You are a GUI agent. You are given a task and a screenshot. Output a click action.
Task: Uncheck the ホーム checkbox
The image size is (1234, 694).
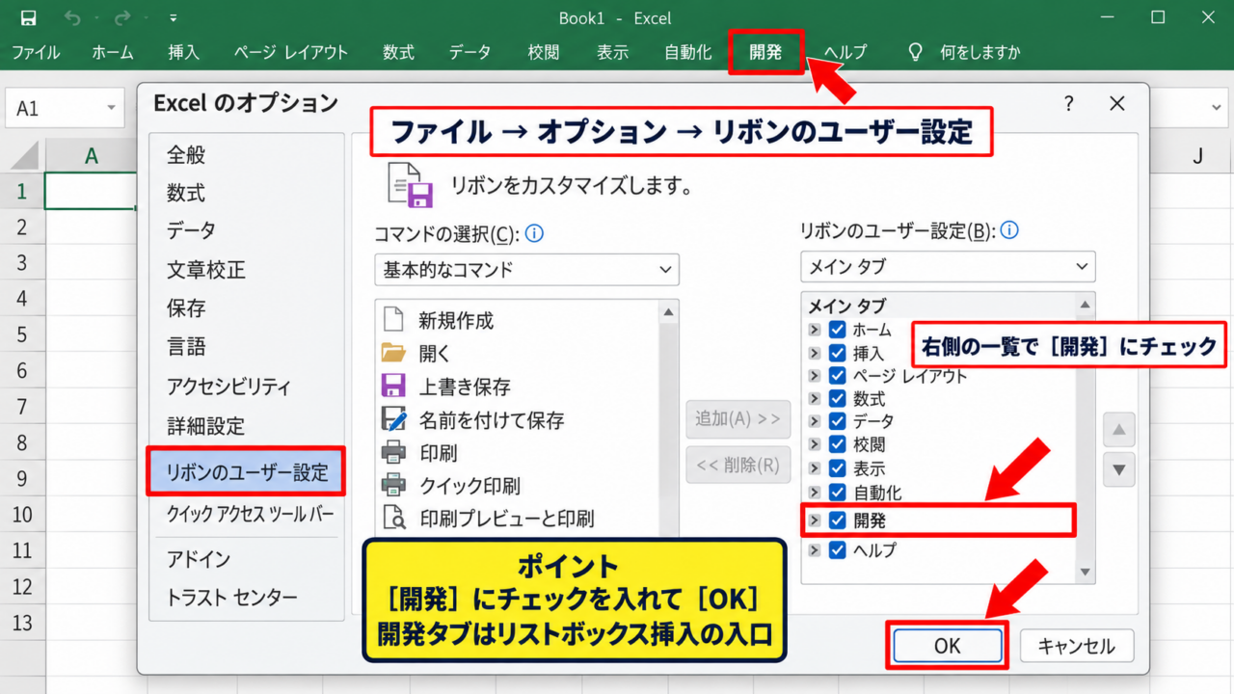tap(837, 330)
